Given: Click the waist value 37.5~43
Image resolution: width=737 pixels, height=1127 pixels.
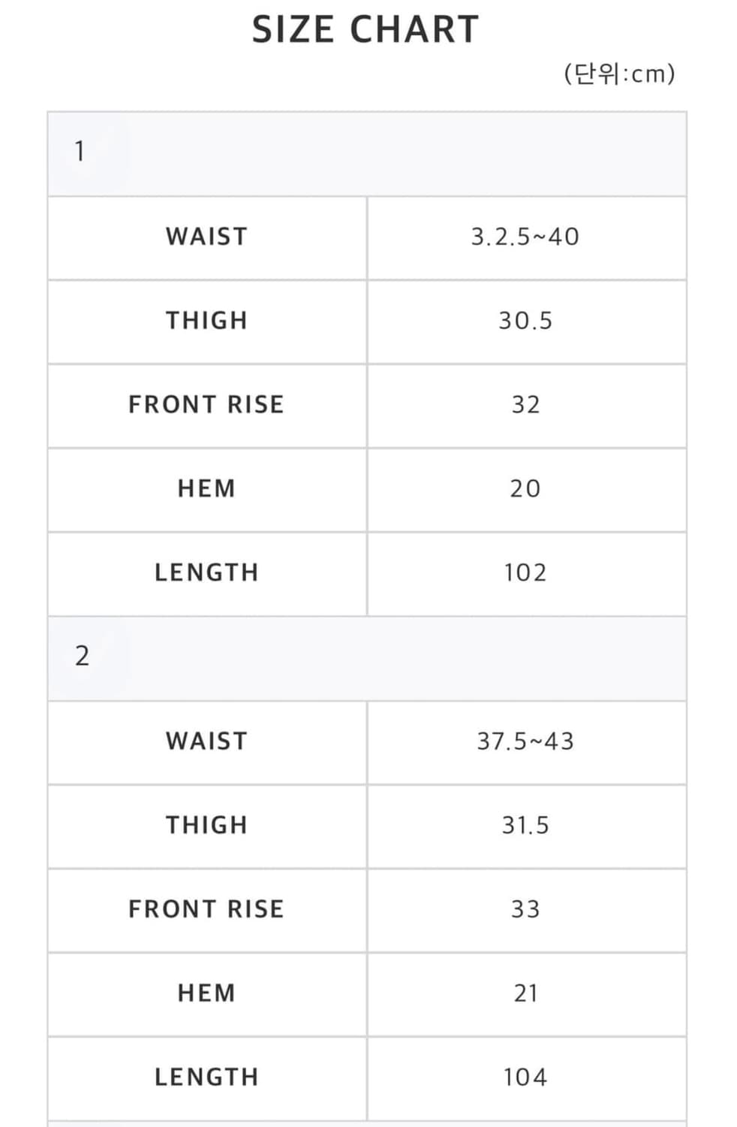Looking at the screenshot, I should click(x=525, y=742).
